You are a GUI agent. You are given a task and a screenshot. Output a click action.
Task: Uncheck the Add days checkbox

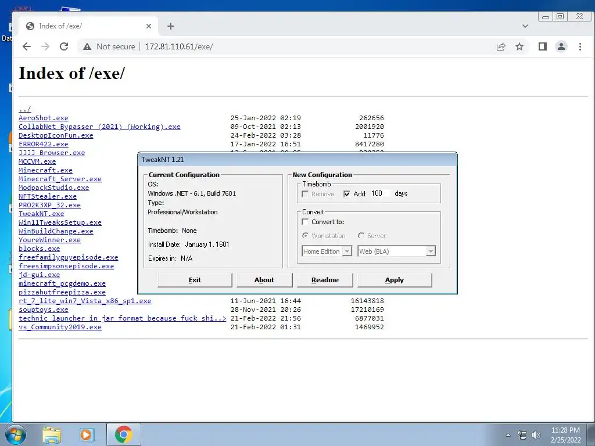click(346, 194)
